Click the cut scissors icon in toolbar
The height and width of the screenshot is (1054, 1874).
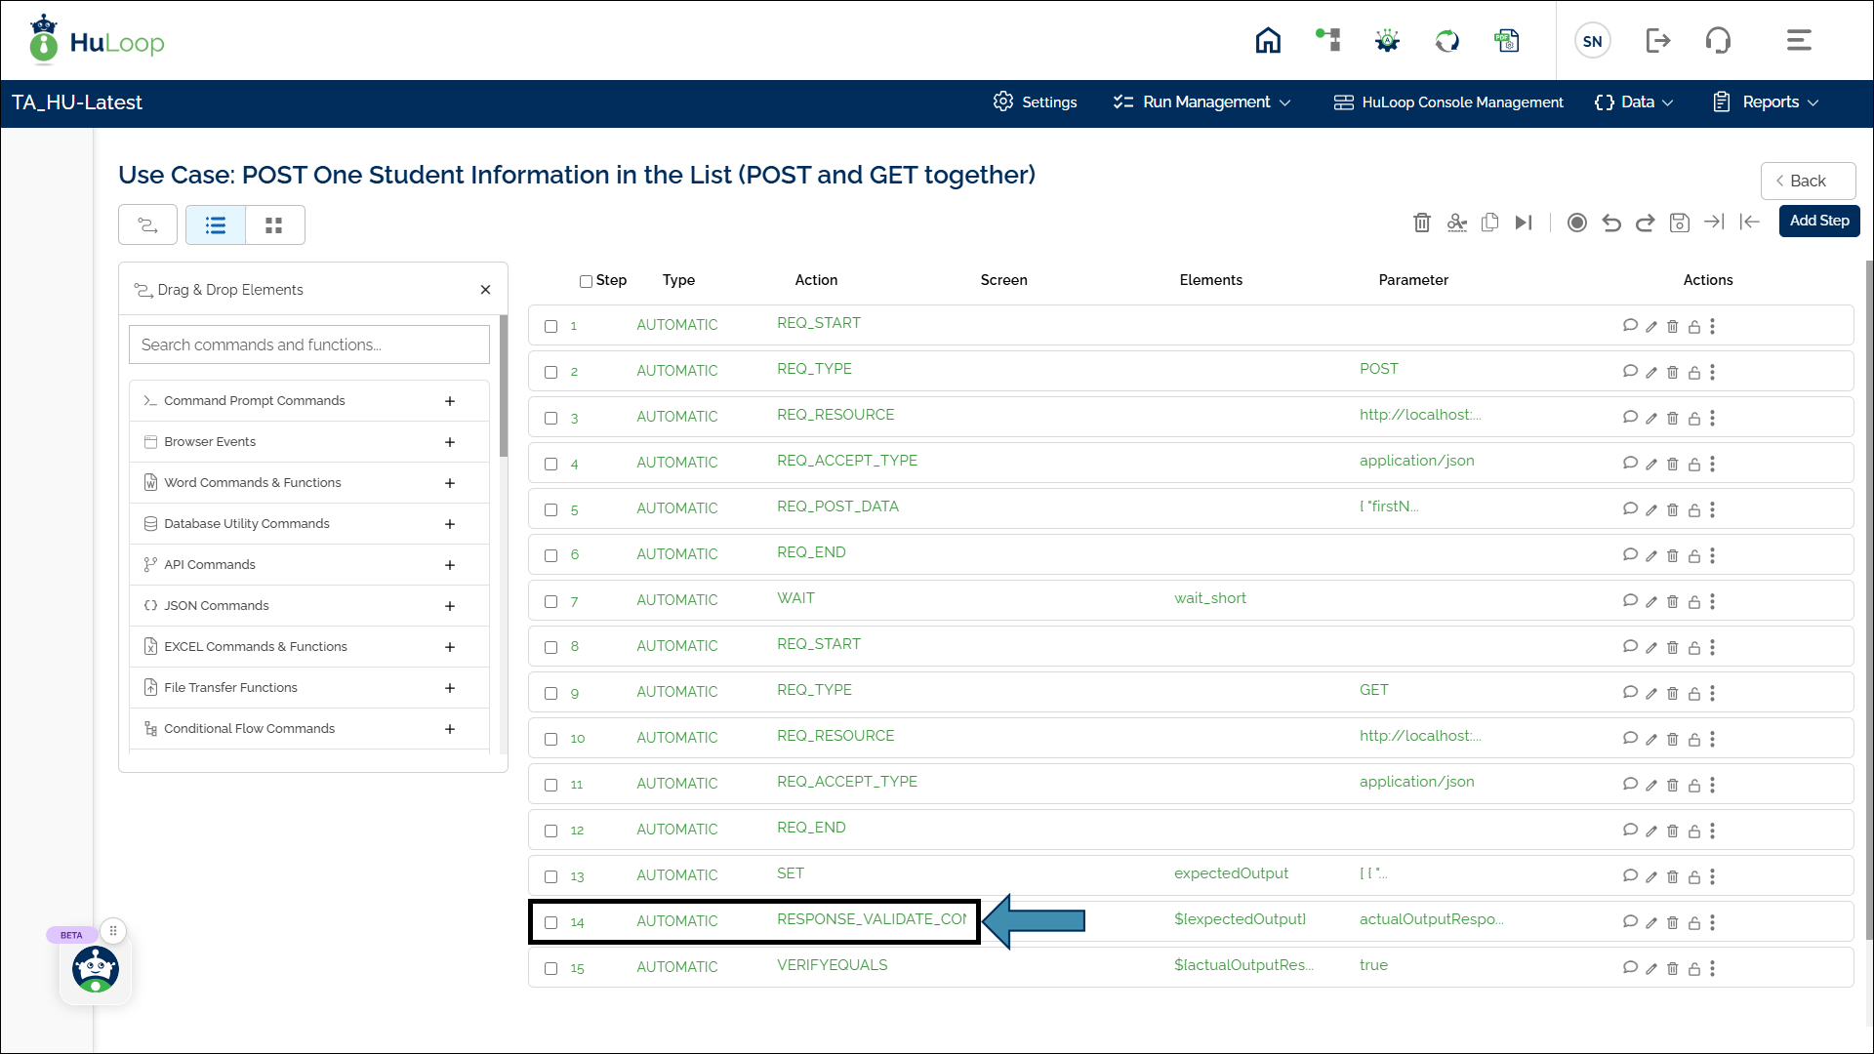(1456, 223)
